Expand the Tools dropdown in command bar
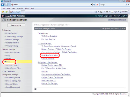Viewport: 130px width, 97px height. 124,12
